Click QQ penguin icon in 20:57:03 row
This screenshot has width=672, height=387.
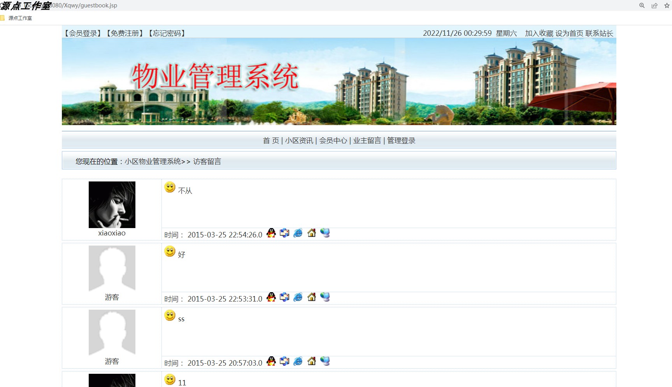click(x=271, y=361)
